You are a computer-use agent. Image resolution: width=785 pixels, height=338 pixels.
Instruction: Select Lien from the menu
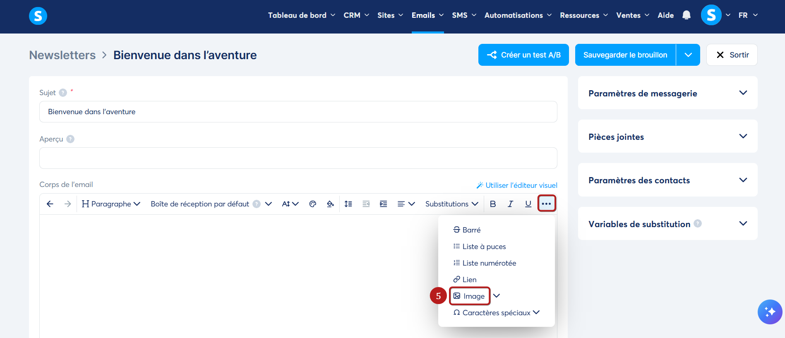tap(465, 280)
